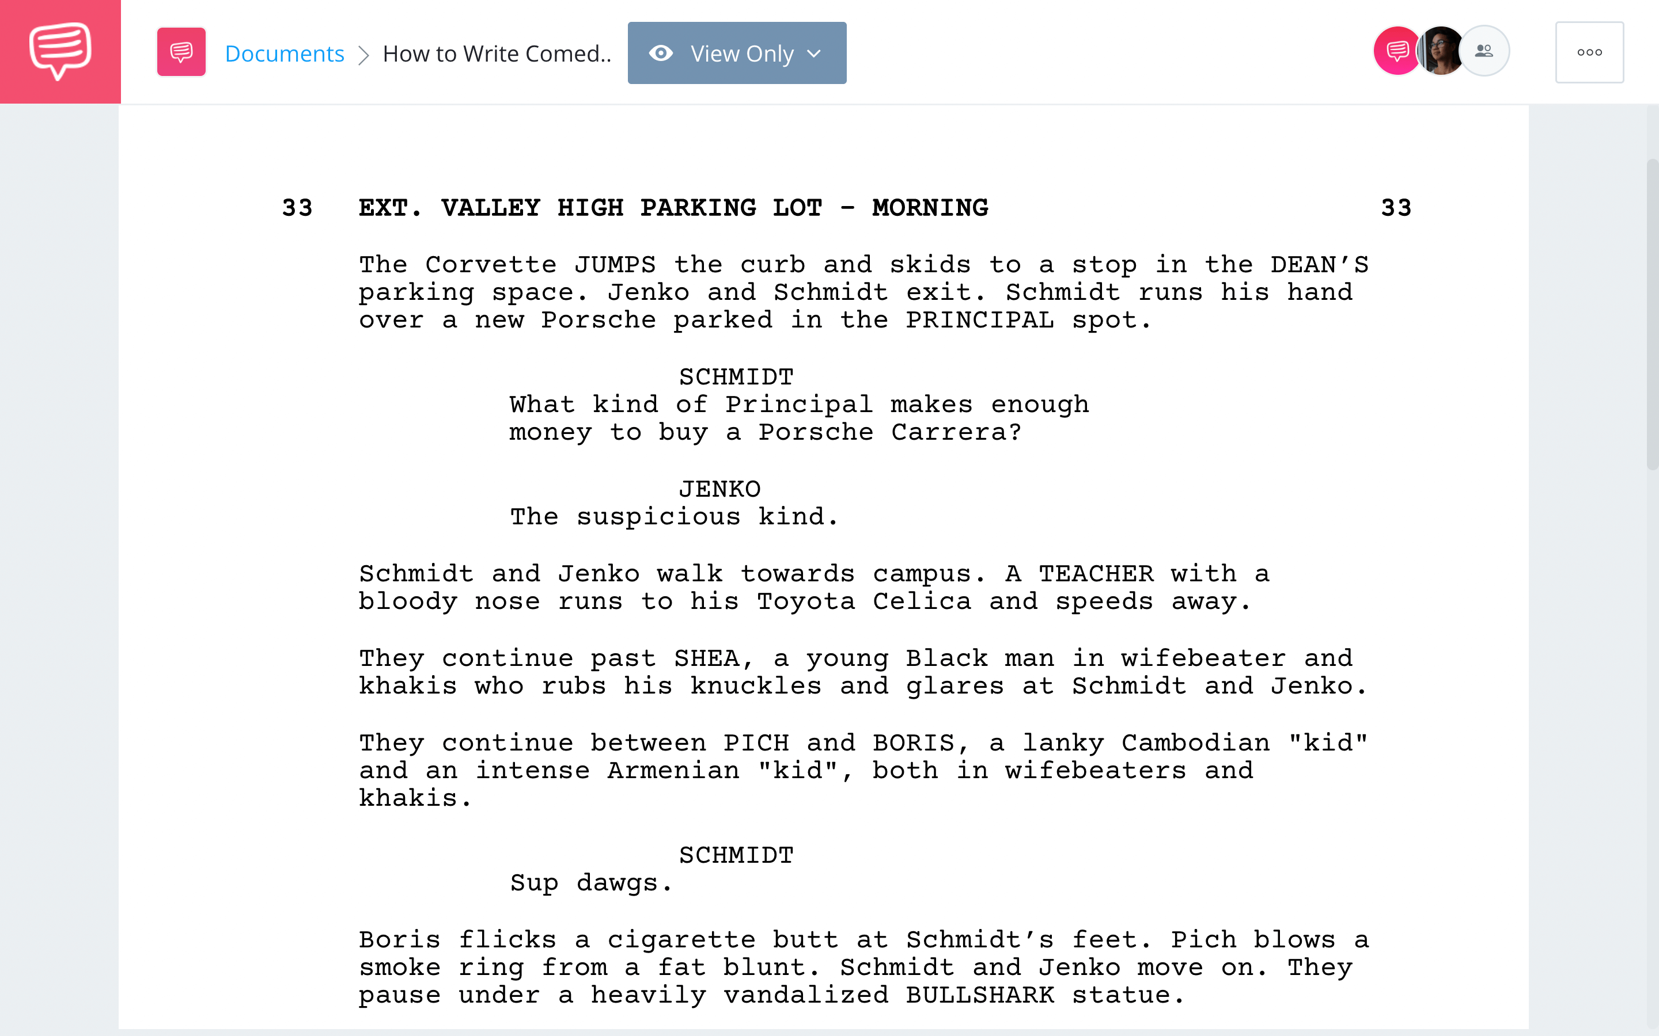This screenshot has width=1659, height=1036.
Task: Click the eye icon in View Only button
Action: tap(662, 52)
